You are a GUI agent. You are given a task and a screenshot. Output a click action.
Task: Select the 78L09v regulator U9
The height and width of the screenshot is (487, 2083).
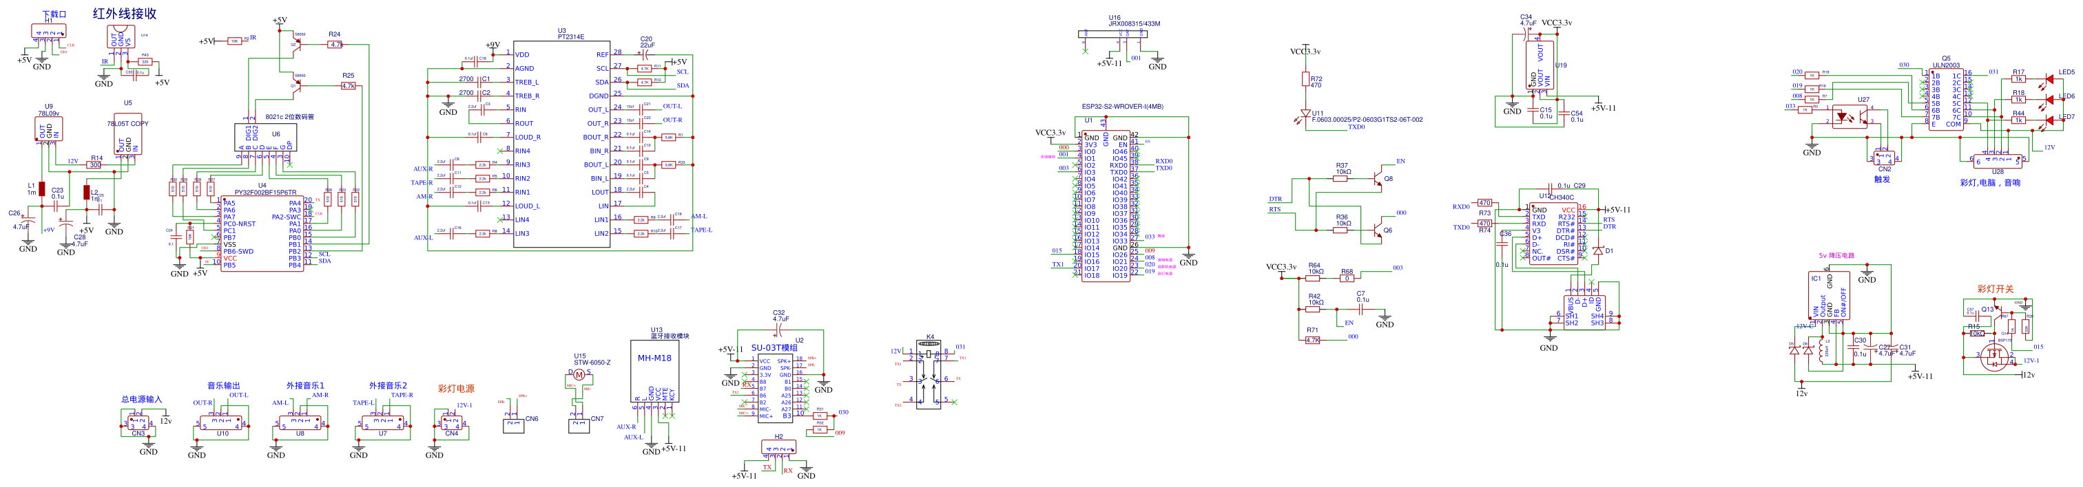(x=48, y=130)
